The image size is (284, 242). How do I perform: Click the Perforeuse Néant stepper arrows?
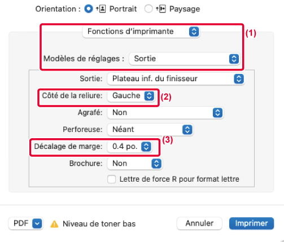pyautogui.click(x=187, y=129)
